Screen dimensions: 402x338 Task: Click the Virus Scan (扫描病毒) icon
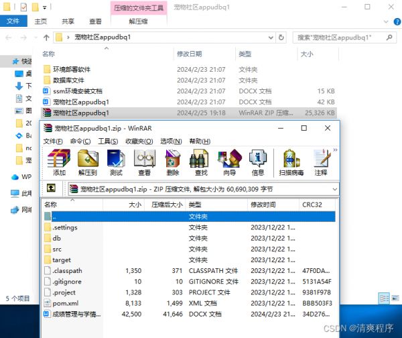(291, 162)
